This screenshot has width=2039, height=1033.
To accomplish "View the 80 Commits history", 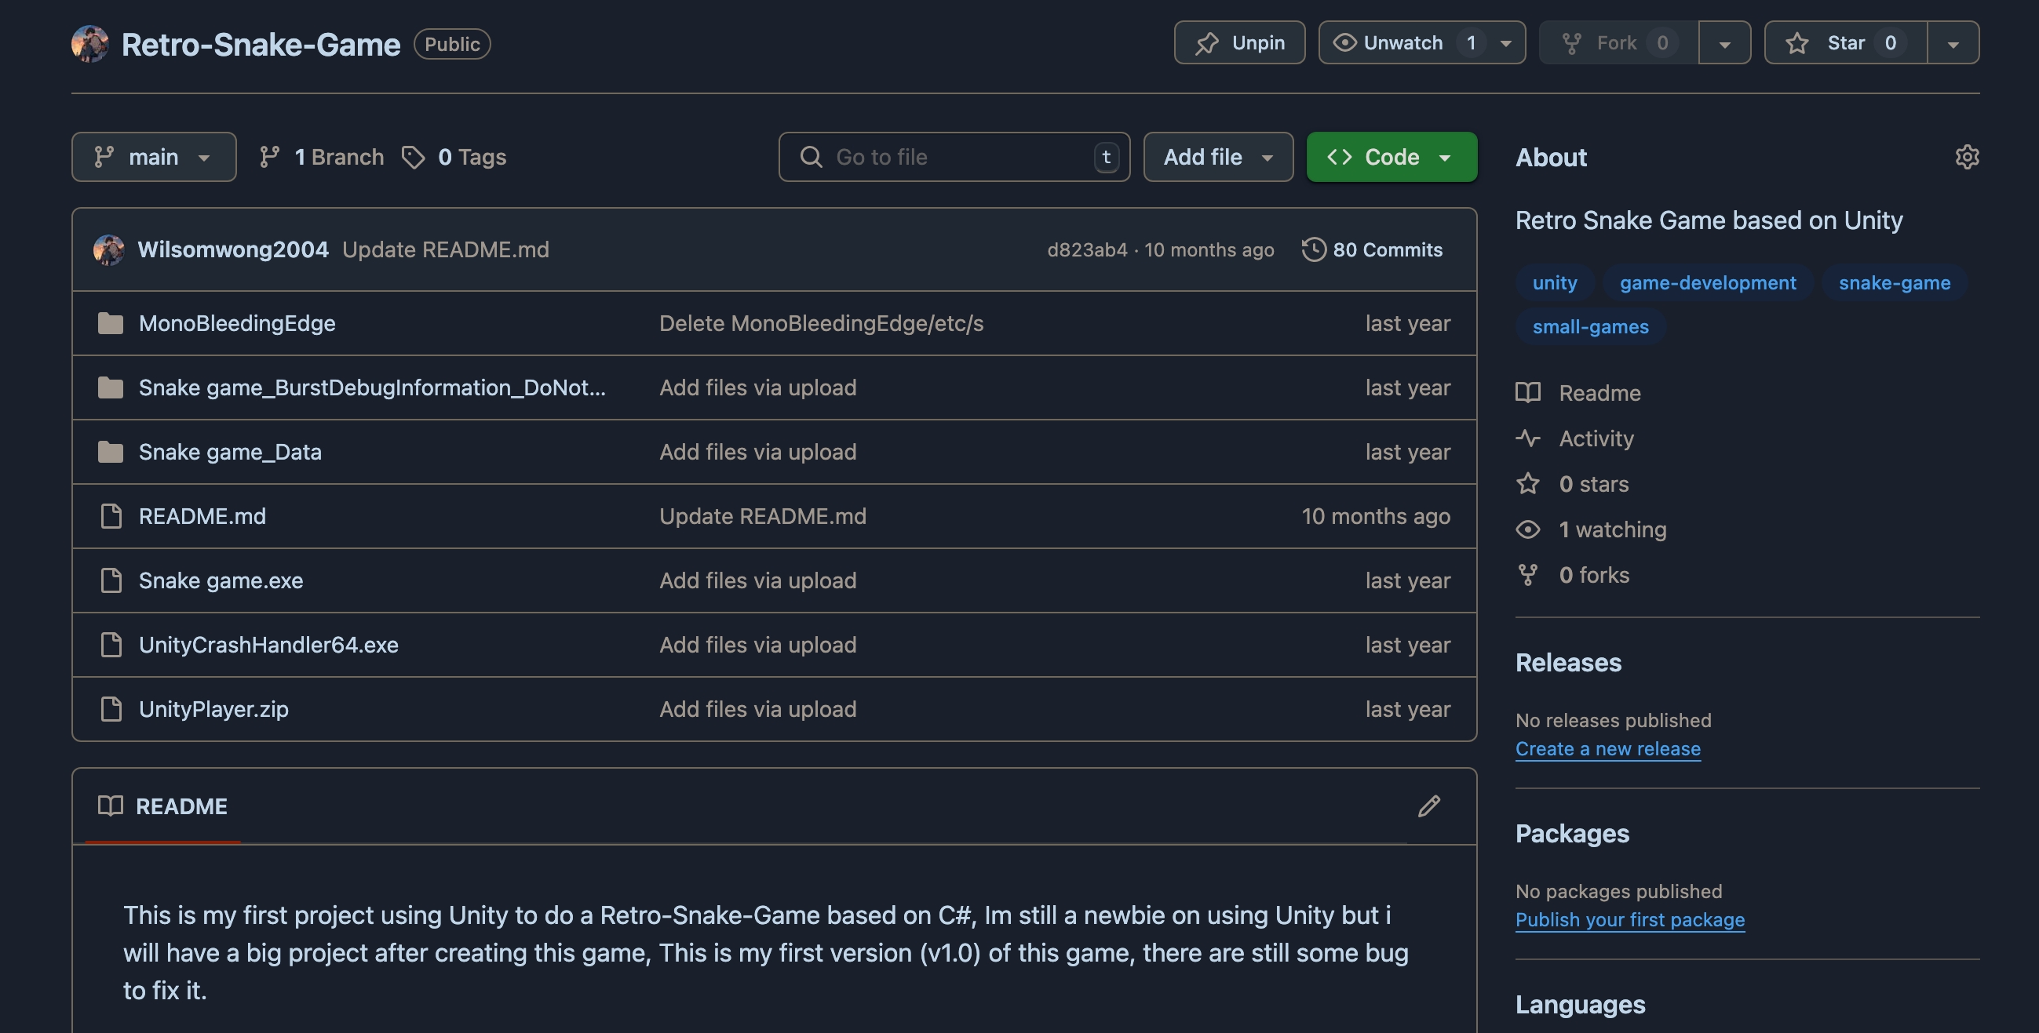I will [1372, 249].
